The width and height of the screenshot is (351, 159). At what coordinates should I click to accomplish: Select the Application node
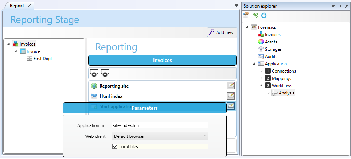[276, 64]
